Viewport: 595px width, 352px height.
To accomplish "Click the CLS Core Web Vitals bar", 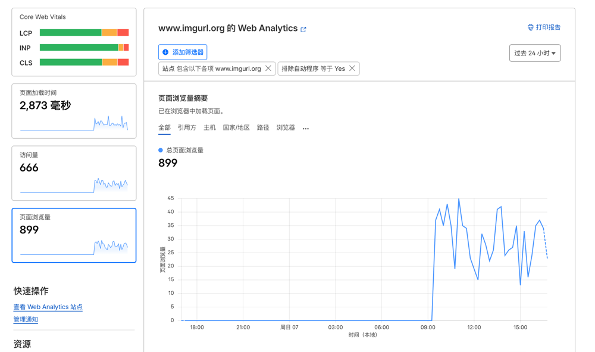I will [84, 62].
